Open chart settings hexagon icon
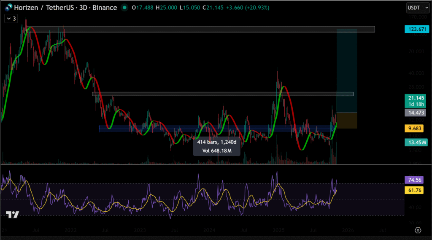432x240 pixels. point(418,230)
